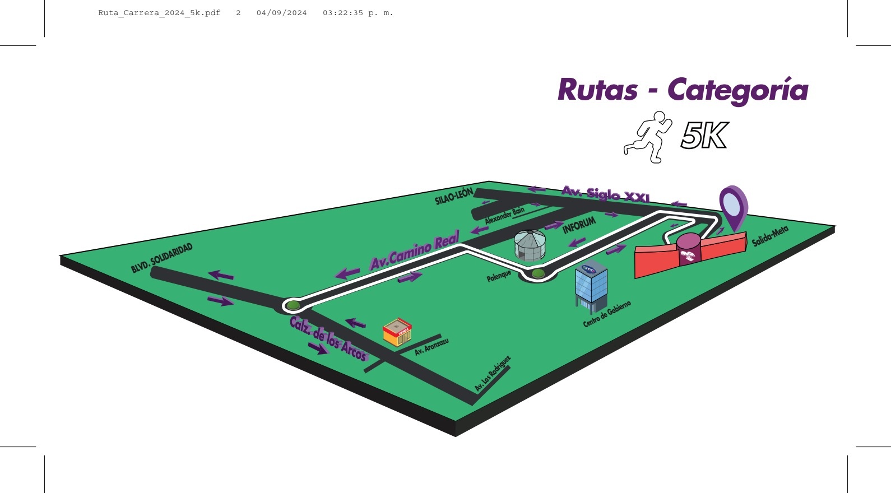Screen dimensions: 891x493
Task: Click the "Alexander Bain" street label
Action: coord(504,216)
